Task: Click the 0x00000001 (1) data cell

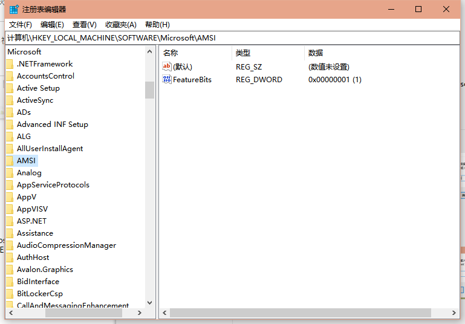Action: coord(335,79)
